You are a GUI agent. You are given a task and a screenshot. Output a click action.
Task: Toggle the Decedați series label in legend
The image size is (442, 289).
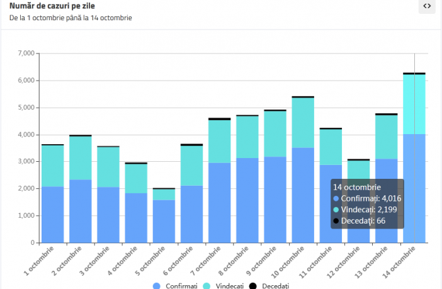tap(276, 286)
